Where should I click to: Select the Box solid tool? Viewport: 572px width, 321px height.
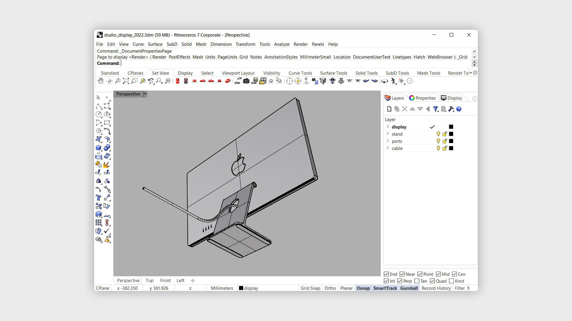[x=99, y=147]
